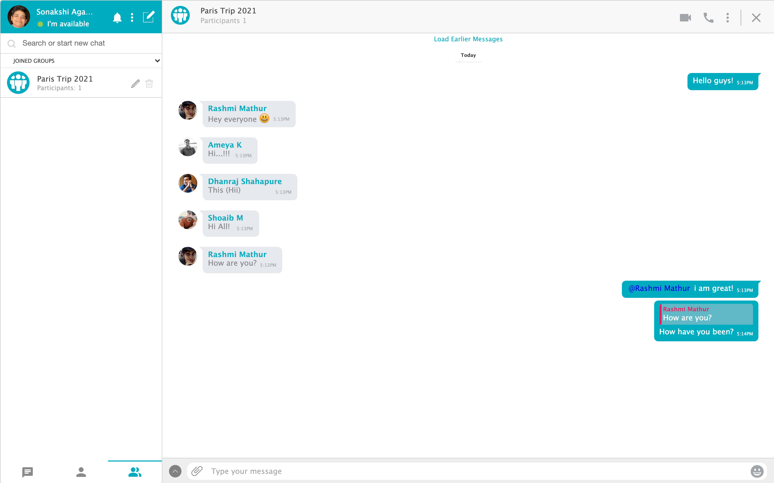Click the scroll up arrow button
774x483 pixels.
pos(175,471)
